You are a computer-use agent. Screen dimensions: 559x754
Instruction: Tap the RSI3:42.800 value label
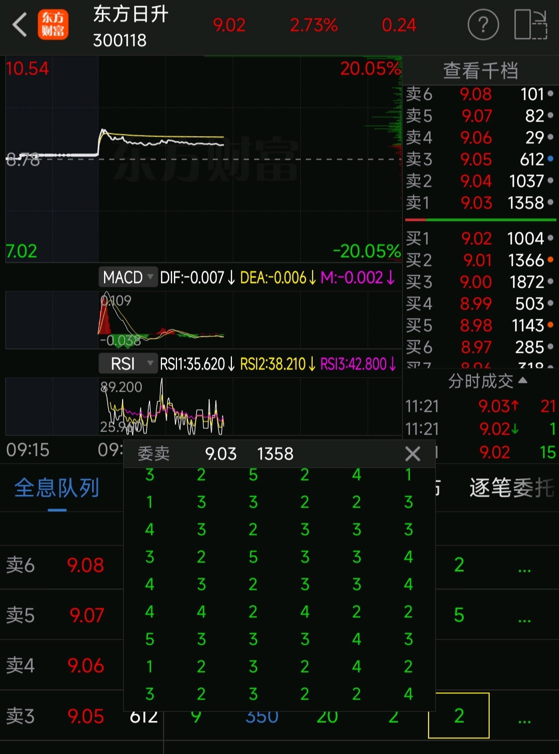[358, 364]
